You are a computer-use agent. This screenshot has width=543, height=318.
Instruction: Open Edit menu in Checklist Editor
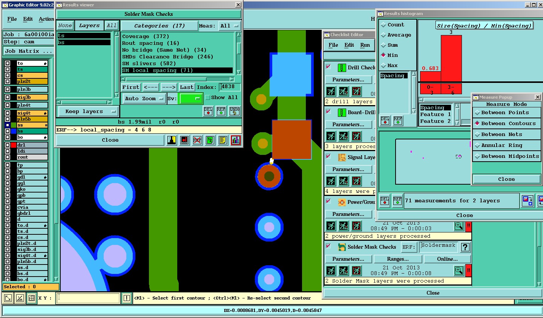click(x=349, y=45)
